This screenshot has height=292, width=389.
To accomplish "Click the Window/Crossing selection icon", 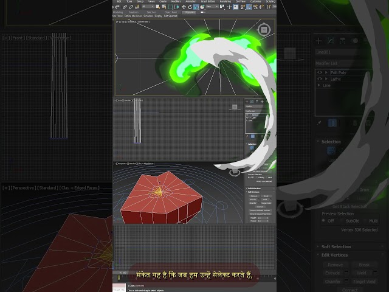I will click(176, 7).
